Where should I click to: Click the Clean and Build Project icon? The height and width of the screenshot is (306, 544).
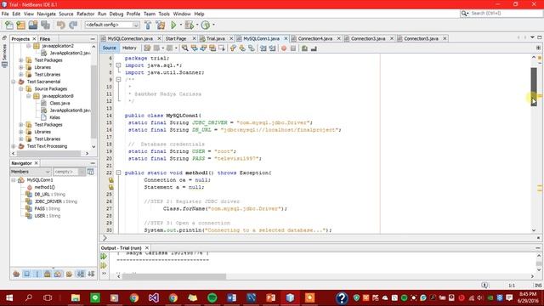(x=161, y=25)
